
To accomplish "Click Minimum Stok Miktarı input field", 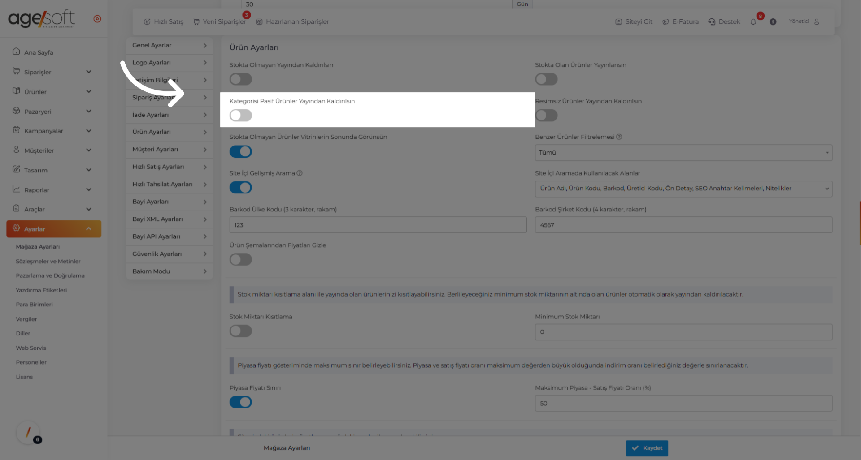I will click(683, 332).
